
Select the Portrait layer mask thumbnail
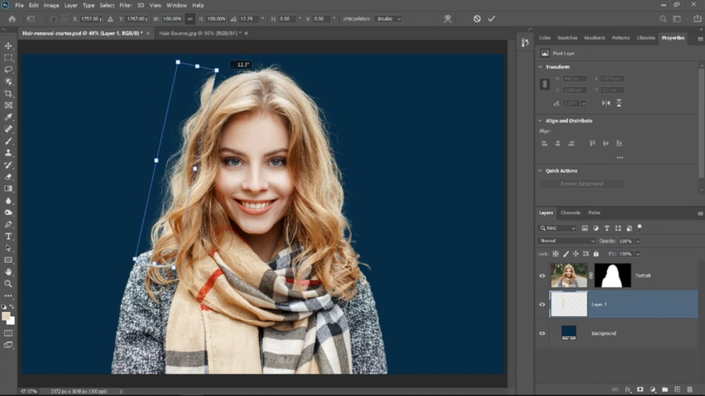612,276
